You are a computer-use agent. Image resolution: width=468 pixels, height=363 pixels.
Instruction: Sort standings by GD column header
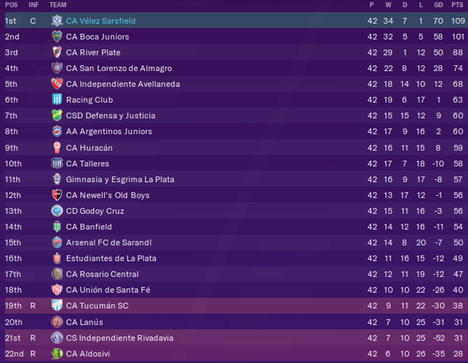pos(439,5)
